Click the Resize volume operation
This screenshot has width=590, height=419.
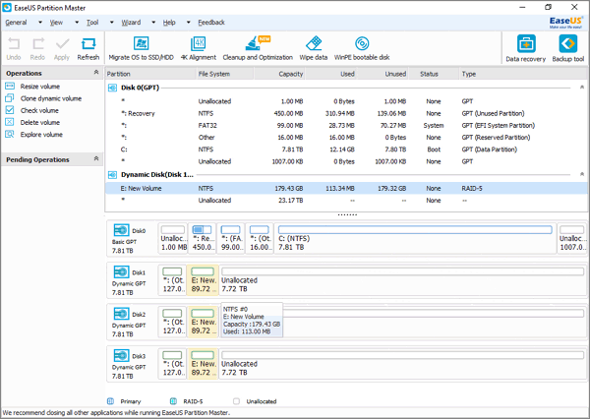(40, 87)
